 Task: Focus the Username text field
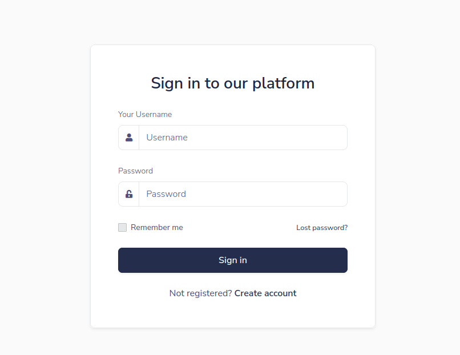pyautogui.click(x=243, y=138)
